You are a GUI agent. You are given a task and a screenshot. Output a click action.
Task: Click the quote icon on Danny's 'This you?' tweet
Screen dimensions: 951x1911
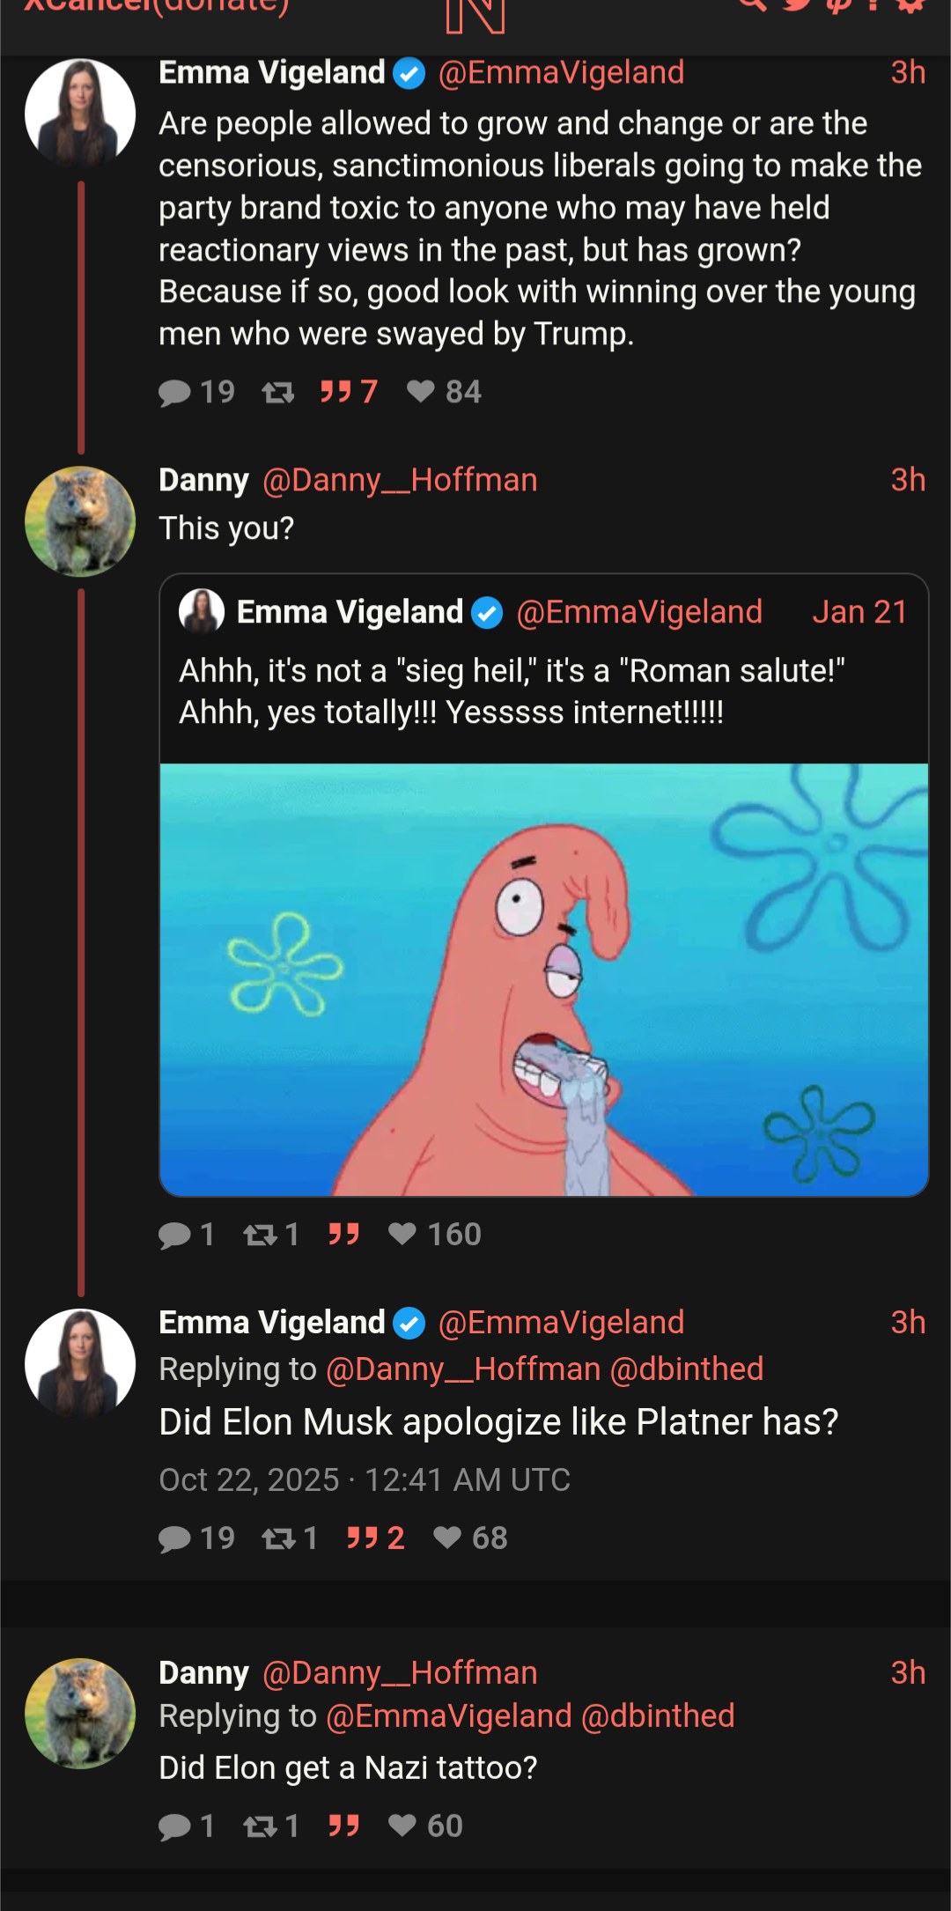pyautogui.click(x=343, y=1234)
